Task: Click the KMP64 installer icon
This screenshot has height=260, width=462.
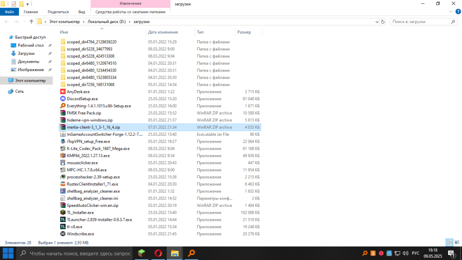Action: coord(63,156)
